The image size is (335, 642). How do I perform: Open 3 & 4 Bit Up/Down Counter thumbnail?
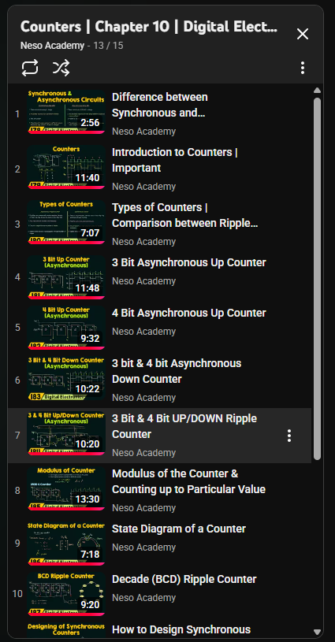(66, 433)
